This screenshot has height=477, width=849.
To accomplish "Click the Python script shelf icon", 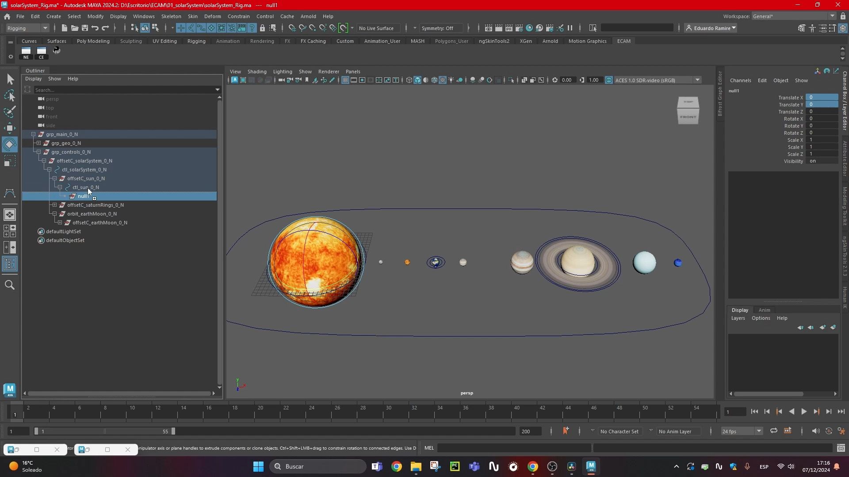I will (x=57, y=50).
